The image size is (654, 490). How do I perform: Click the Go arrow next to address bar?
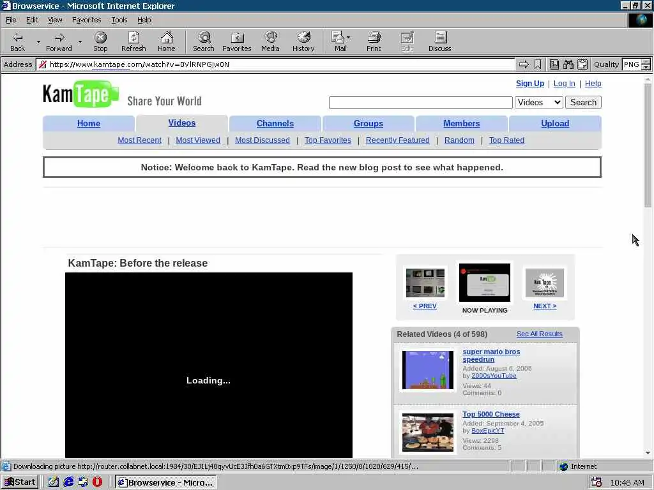(x=524, y=64)
